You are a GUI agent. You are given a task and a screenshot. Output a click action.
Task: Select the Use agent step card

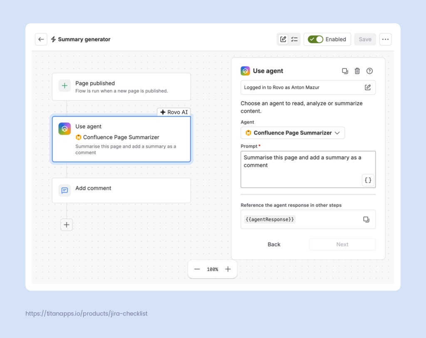(x=121, y=139)
